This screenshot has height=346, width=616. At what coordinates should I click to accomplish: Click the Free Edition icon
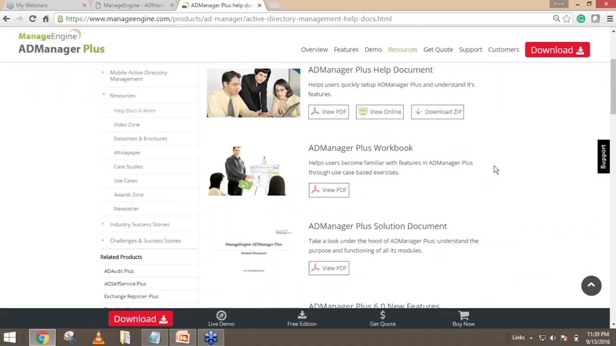coord(302,318)
